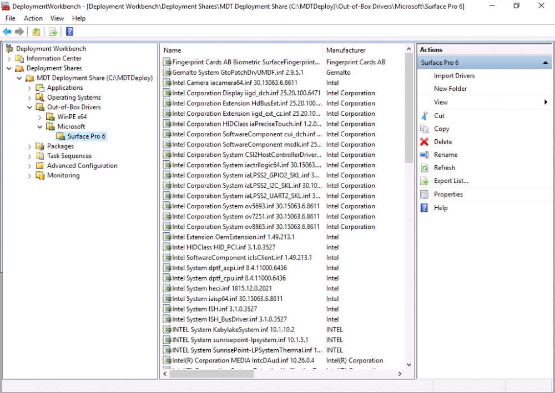This screenshot has height=393, width=555.
Task: Select the Monitoring tree item label
Action: pos(63,175)
